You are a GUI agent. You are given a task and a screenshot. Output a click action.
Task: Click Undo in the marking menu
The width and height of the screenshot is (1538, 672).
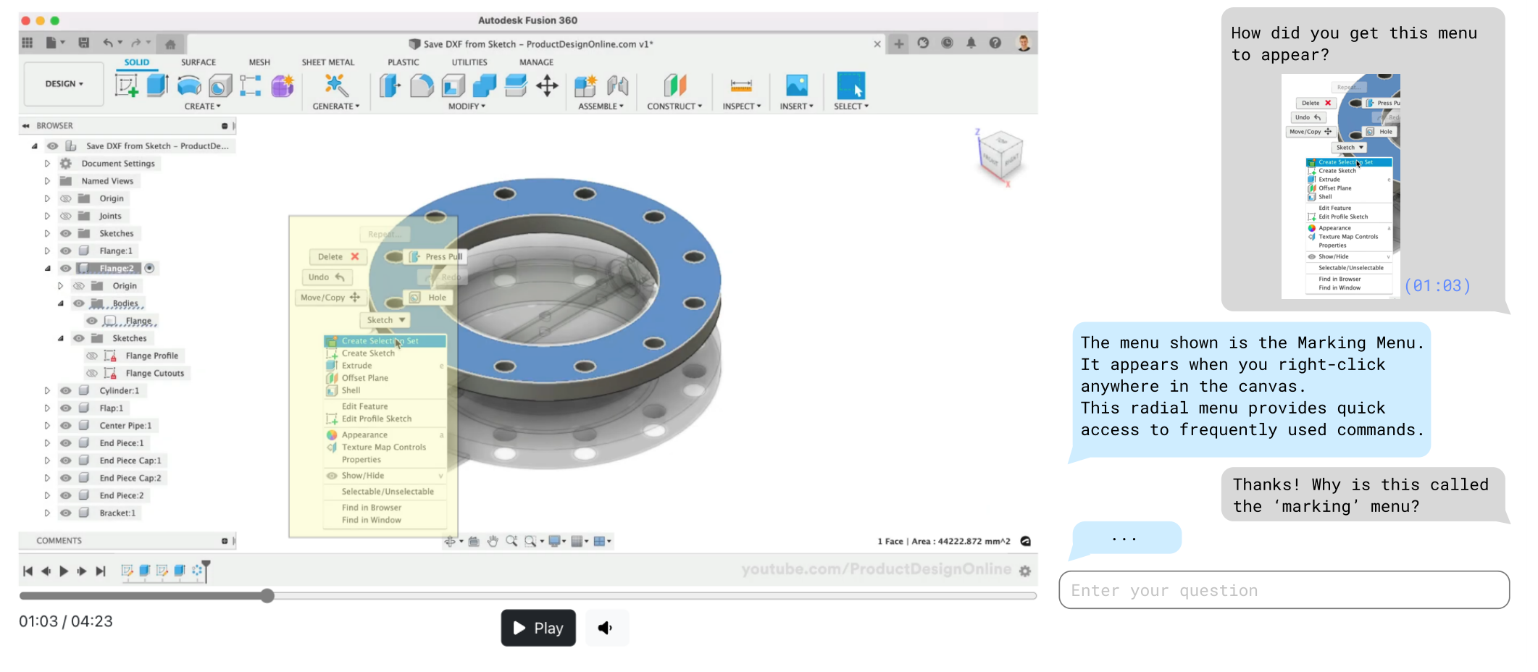click(x=327, y=277)
